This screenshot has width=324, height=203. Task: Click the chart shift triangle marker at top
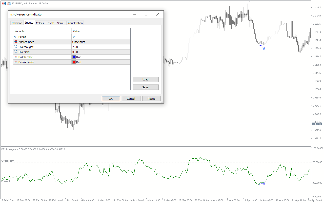[250, 2]
